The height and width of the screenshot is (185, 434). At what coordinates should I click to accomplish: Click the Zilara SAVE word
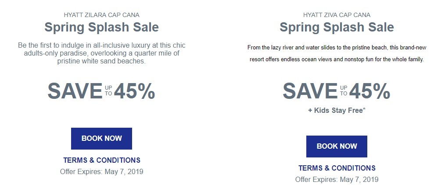75,91
